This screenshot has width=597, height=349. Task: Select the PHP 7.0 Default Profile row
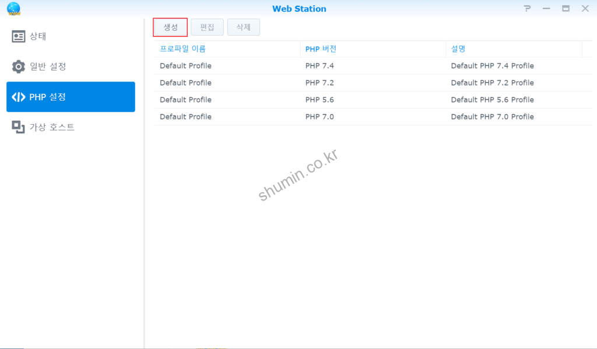373,117
